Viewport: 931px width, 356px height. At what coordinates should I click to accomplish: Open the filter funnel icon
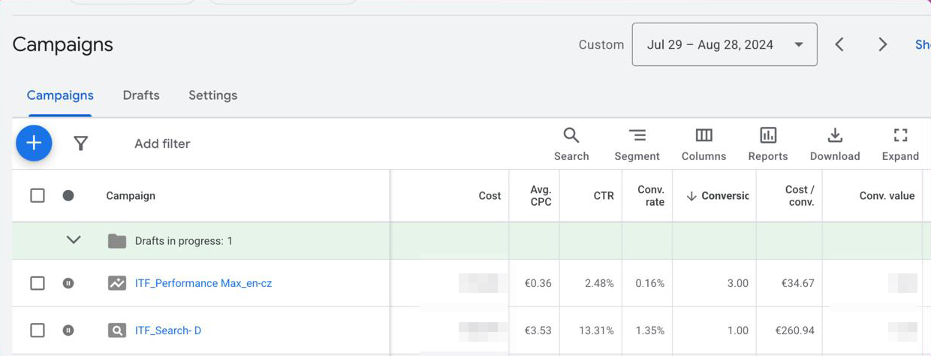click(x=81, y=143)
